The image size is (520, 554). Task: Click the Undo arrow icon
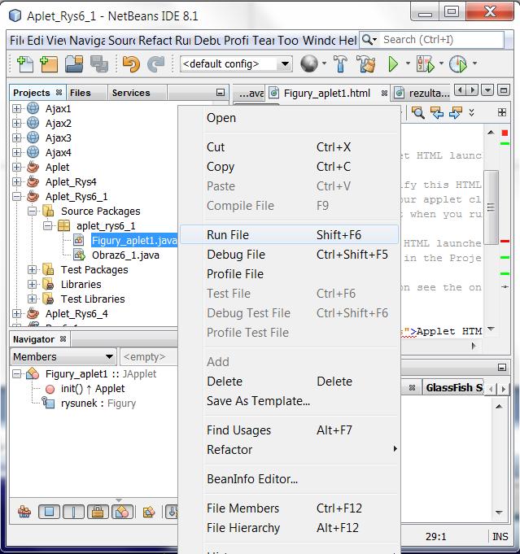pyautogui.click(x=131, y=64)
